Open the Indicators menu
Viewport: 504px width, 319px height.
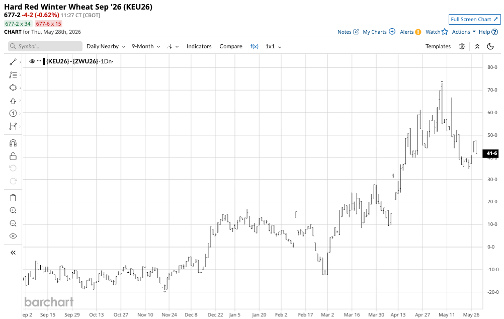click(x=199, y=46)
